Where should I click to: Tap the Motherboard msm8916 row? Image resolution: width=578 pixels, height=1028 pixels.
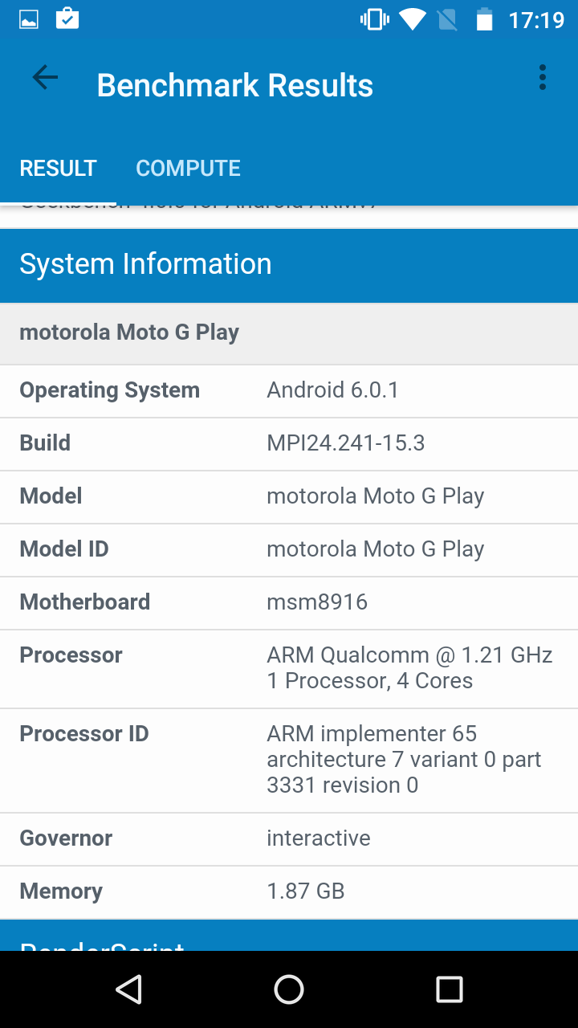pyautogui.click(x=289, y=602)
